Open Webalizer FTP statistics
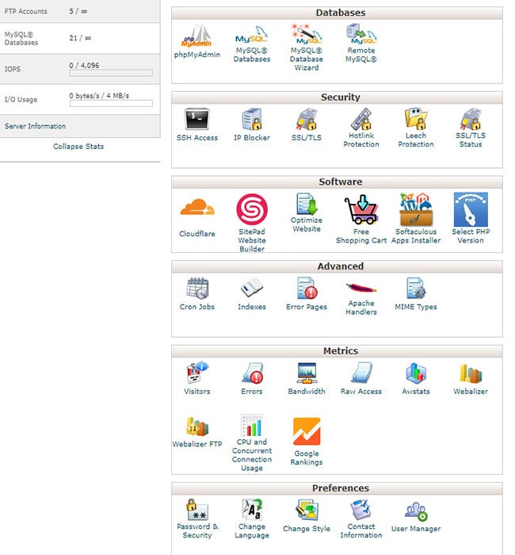Viewport: 515px width, 555px height. 197,432
